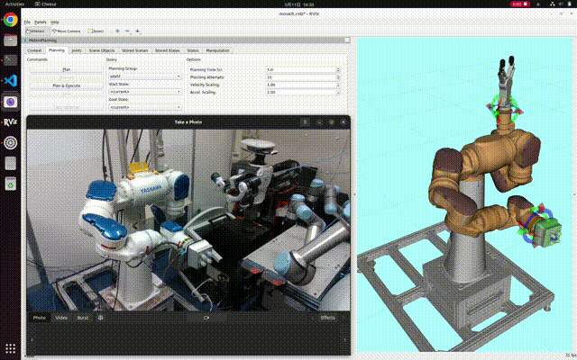Viewport: 577px width, 360px height.
Task: Go to next effects page arrow
Action: coord(343,318)
